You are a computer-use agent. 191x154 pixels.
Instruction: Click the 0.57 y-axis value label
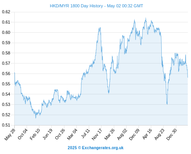(6, 63)
